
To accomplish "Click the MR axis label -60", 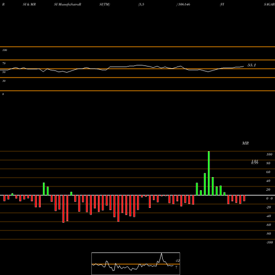I will pos(268,225).
